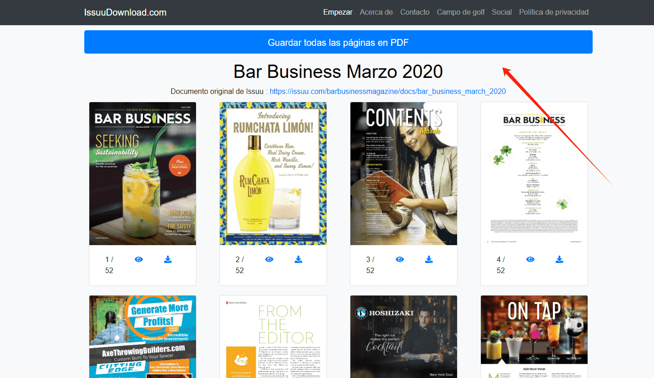
Task: Click Guardar todas las páginas en PDF
Action: click(x=338, y=42)
